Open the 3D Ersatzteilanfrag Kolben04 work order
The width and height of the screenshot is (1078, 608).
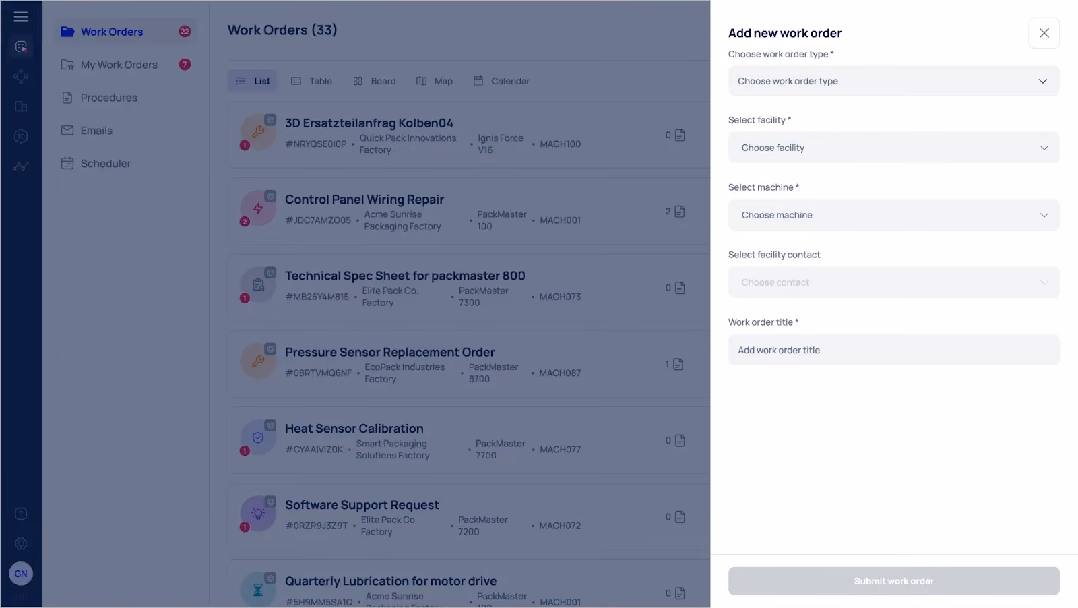pos(369,123)
